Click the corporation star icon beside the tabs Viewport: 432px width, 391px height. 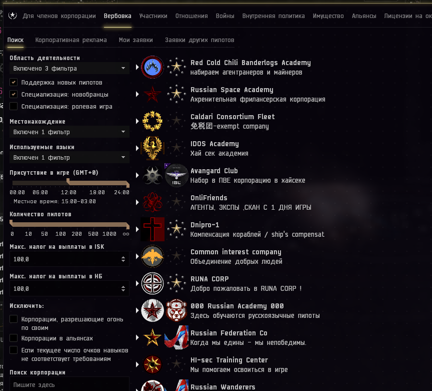12,16
